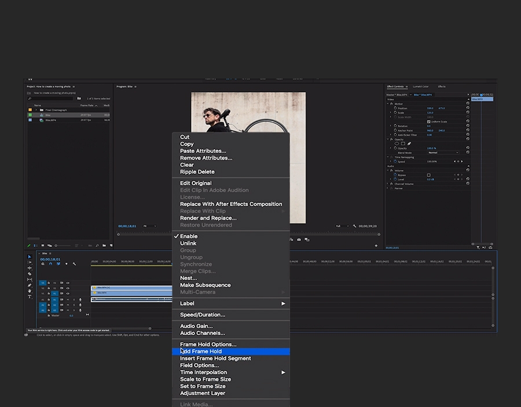Click New Bin icon in Project panel
This screenshot has width=521, height=407.
tap(104, 246)
